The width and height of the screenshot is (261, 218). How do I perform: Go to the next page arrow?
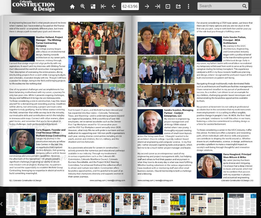click(147, 6)
